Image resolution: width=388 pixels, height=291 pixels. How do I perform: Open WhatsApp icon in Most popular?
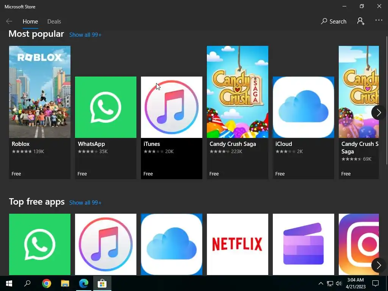click(x=106, y=107)
